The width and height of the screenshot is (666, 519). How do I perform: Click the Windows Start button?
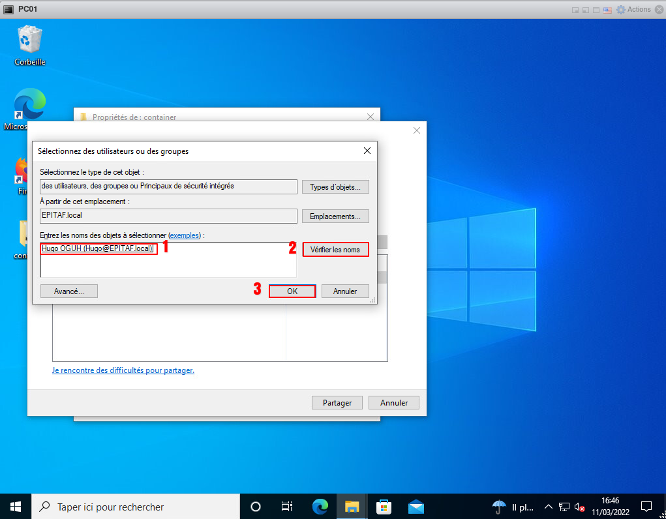tap(16, 507)
